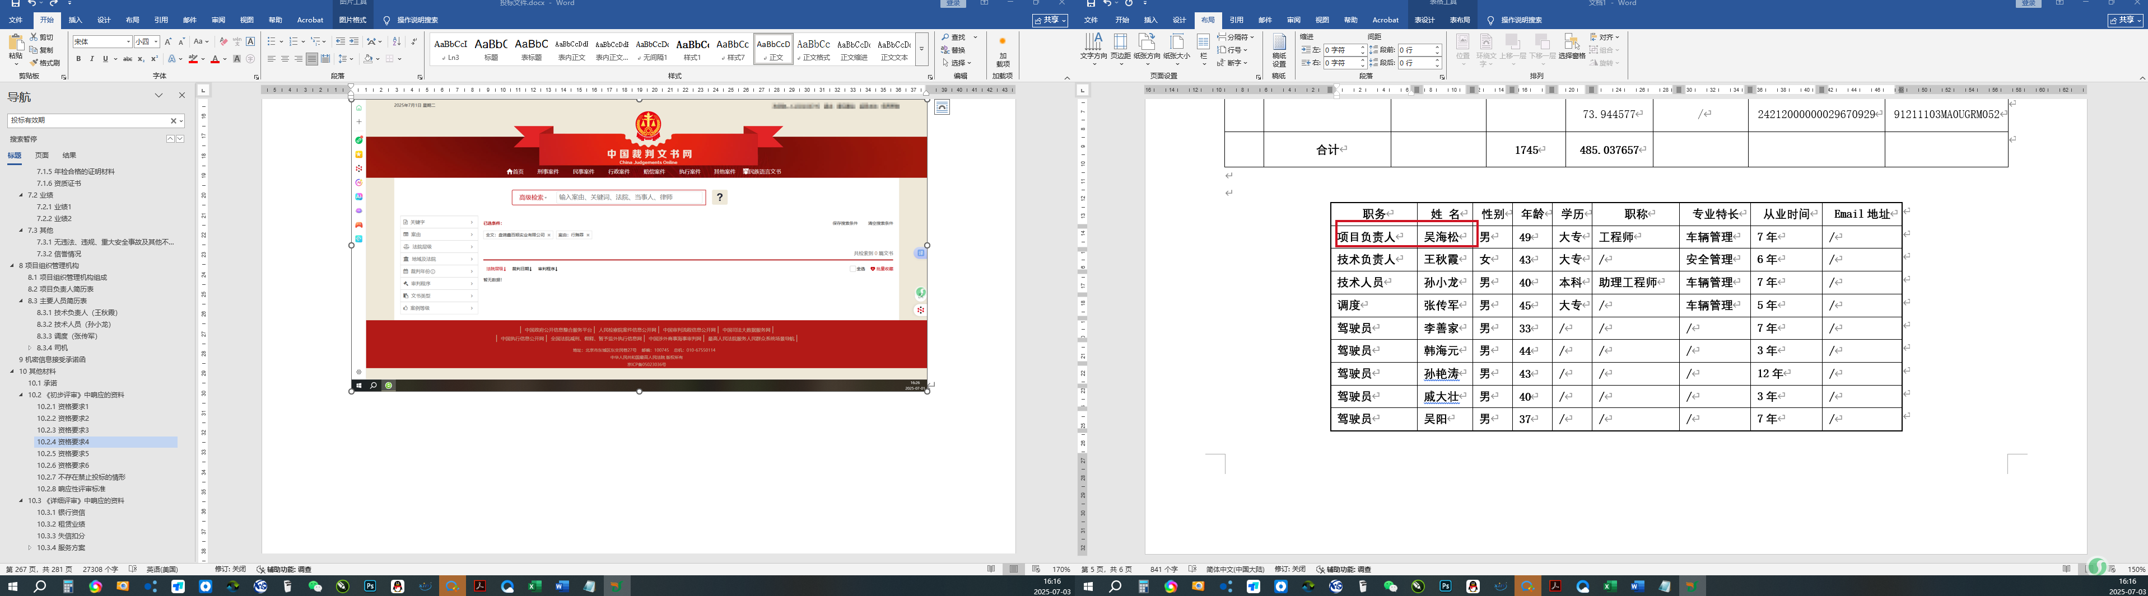Toggle Character Shading

[x=237, y=59]
